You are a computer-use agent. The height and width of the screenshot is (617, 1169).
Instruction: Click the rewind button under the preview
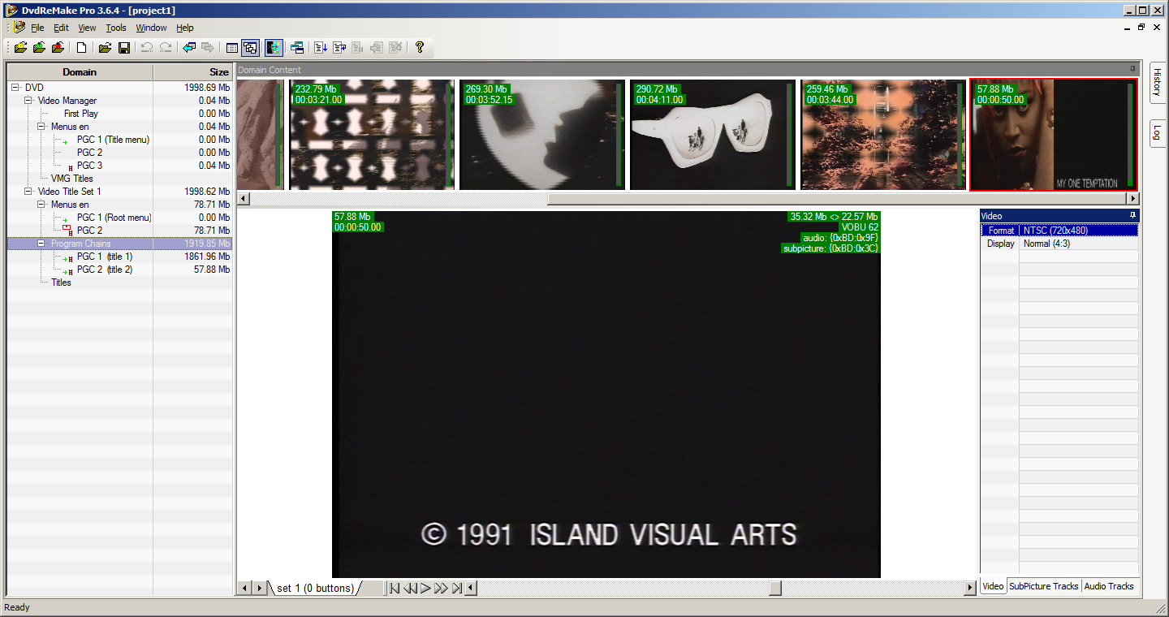click(x=410, y=588)
